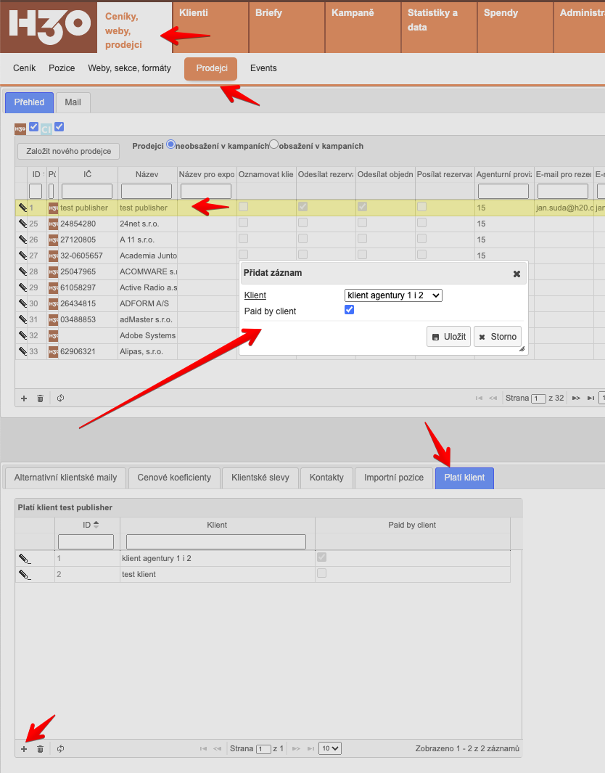Click 'Založit nového prodejce' button

[69, 151]
